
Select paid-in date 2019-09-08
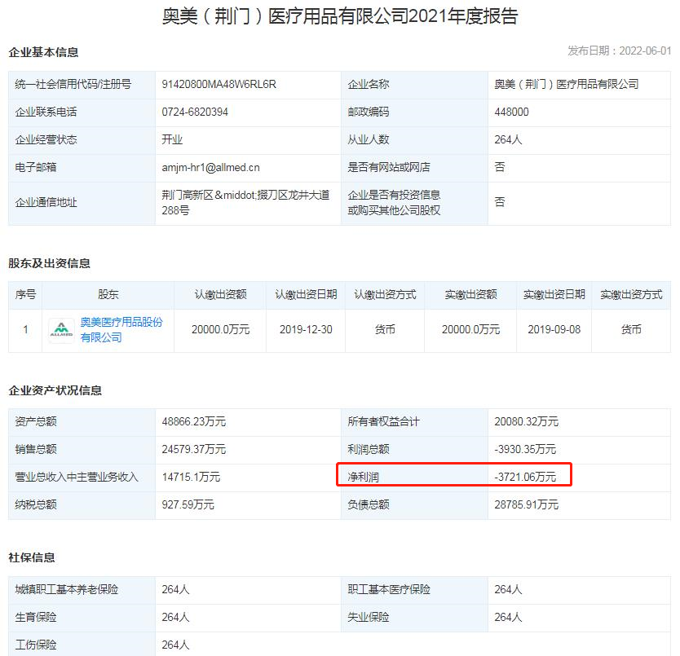click(554, 329)
